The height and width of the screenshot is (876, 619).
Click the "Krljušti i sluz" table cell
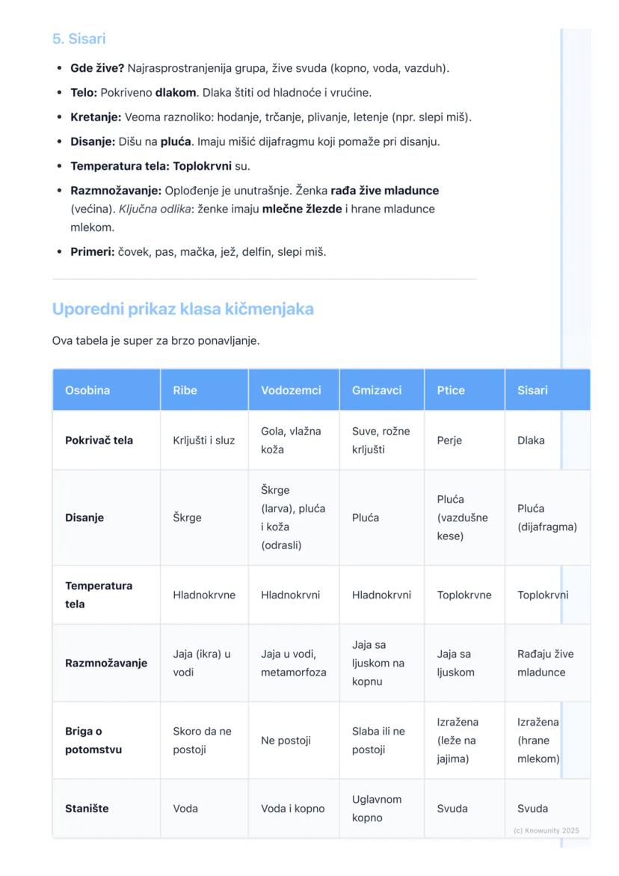point(203,441)
